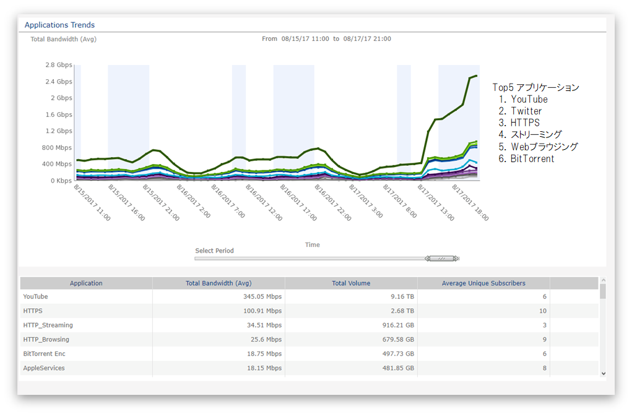This screenshot has height=419, width=637.
Task: Select the HTTP_Streaming application row
Action: point(309,325)
